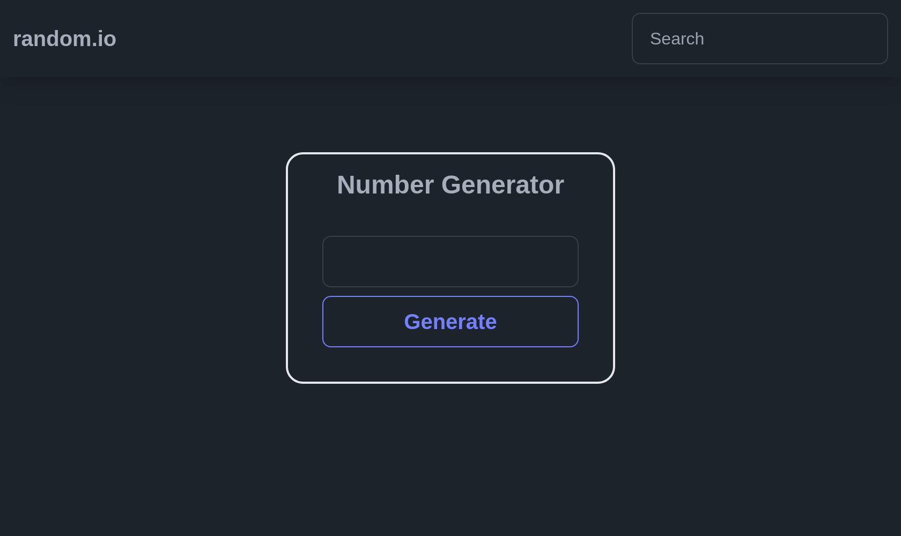This screenshot has height=536, width=901.
Task: Place cursor in the Search box
Action: pyautogui.click(x=759, y=39)
